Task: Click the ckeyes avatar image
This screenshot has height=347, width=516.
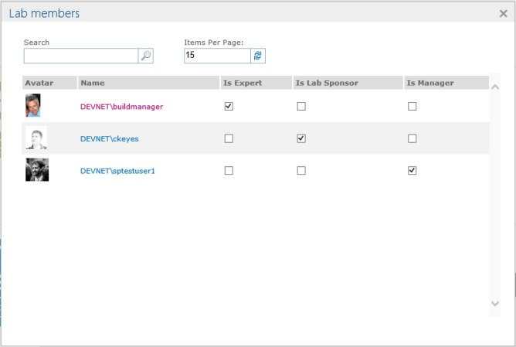Action: point(36,138)
